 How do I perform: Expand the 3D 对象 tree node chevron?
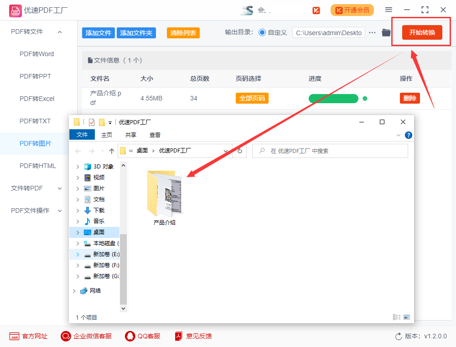pyautogui.click(x=78, y=167)
